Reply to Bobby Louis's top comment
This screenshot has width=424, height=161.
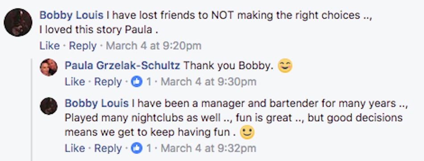coord(83,46)
